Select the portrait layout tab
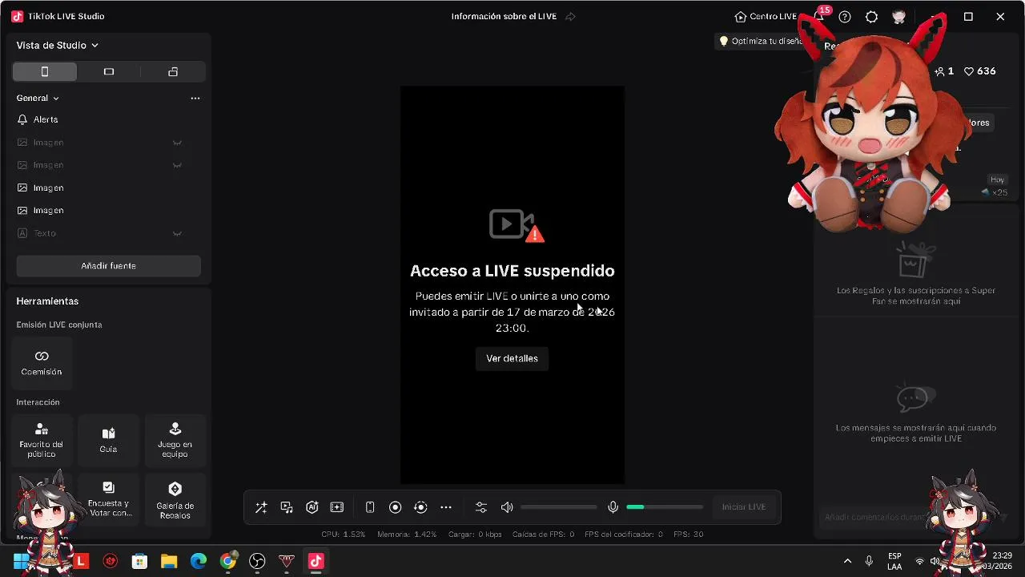This screenshot has height=577, width=1025. 45,72
